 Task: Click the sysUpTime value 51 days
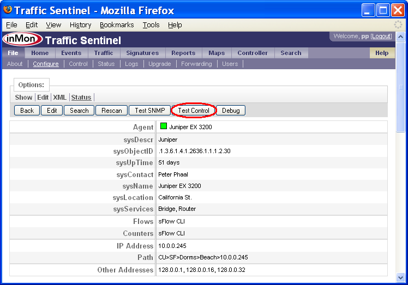[x=169, y=162]
